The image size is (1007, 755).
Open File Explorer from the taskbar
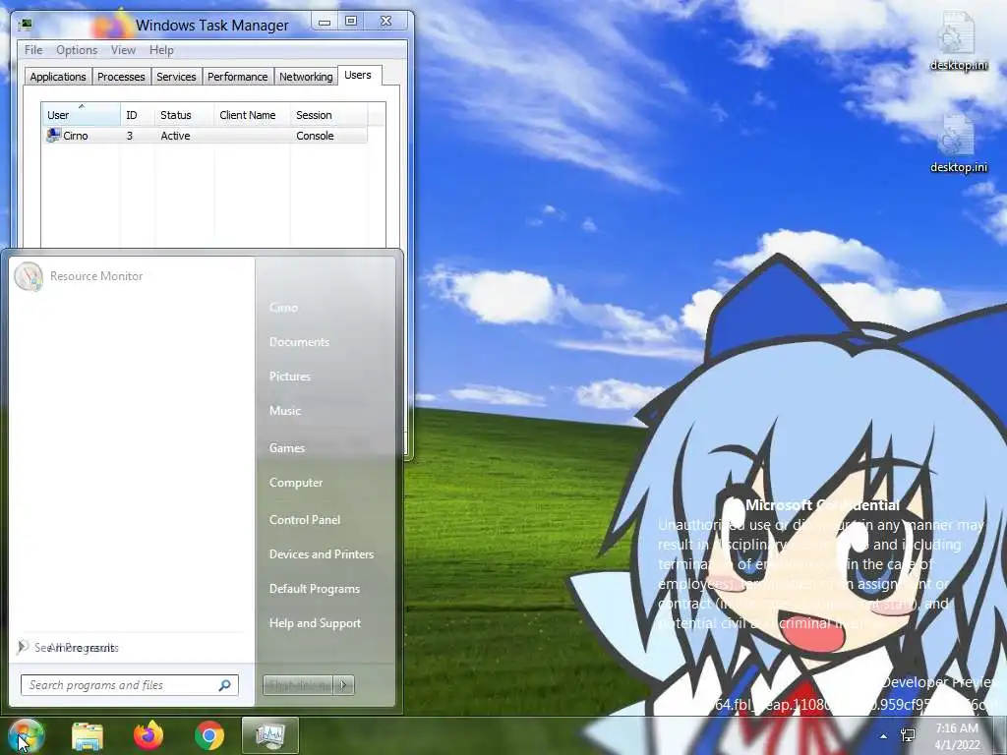pos(88,735)
